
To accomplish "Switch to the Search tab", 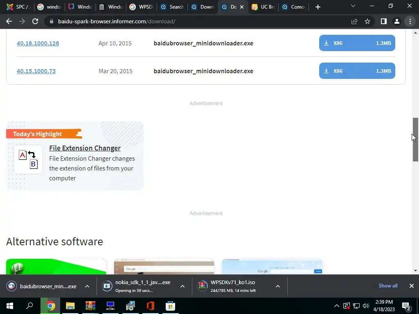I will tap(172, 7).
